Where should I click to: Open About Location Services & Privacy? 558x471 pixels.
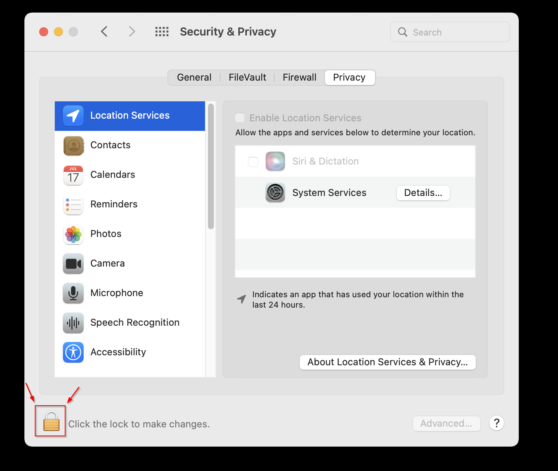[387, 362]
